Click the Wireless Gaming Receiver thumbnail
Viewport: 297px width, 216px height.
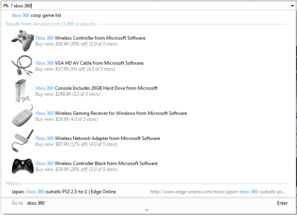[22, 116]
